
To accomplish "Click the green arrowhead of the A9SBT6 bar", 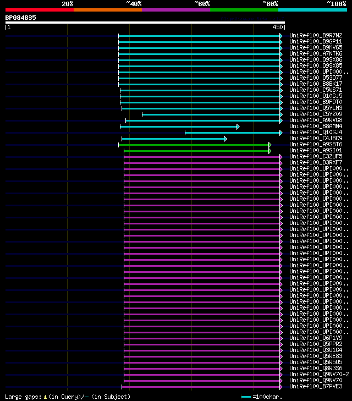I will click(x=270, y=145).
